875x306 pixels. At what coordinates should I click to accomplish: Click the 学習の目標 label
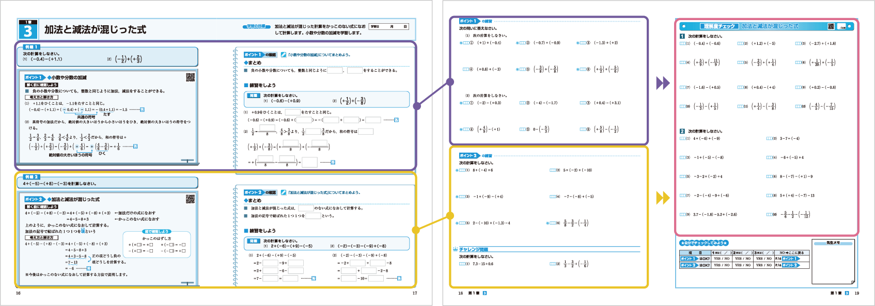(256, 26)
